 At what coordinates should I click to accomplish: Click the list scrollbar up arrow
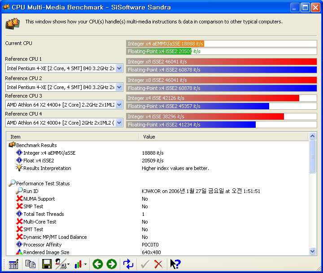click(x=312, y=136)
